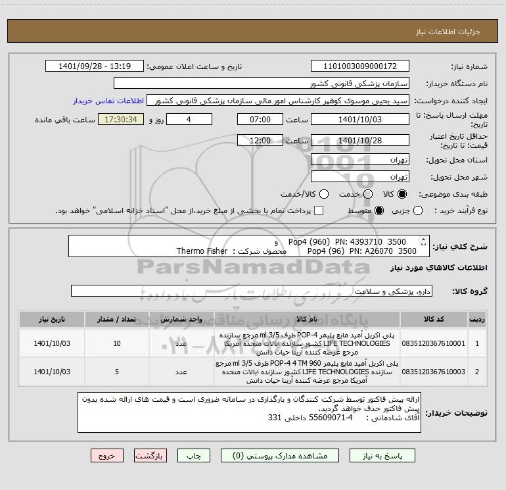Click the announcement date field 1401/09/28 - 13:19
Screen dimensions: 506x490
(95, 66)
